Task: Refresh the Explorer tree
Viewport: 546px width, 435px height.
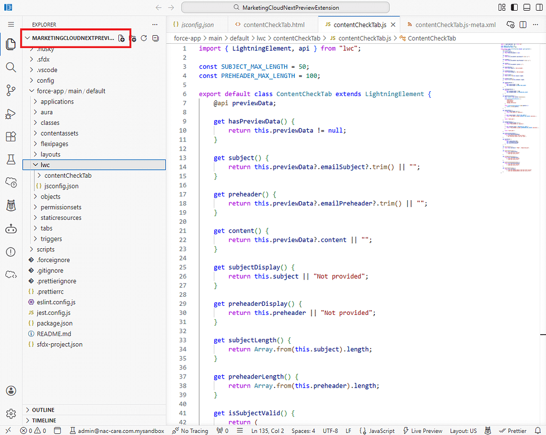Action: coord(144,38)
